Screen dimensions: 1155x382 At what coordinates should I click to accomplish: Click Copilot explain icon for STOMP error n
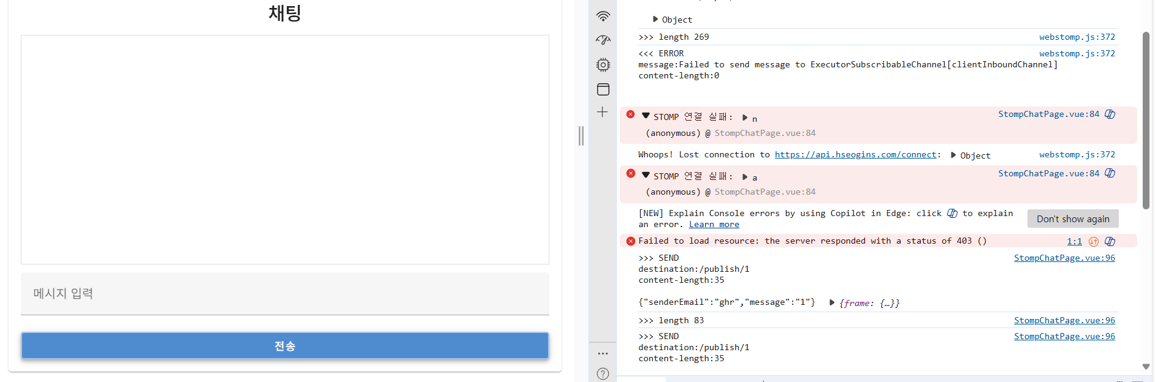[1110, 114]
